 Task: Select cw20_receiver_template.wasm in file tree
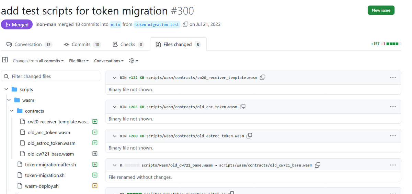[58, 121]
